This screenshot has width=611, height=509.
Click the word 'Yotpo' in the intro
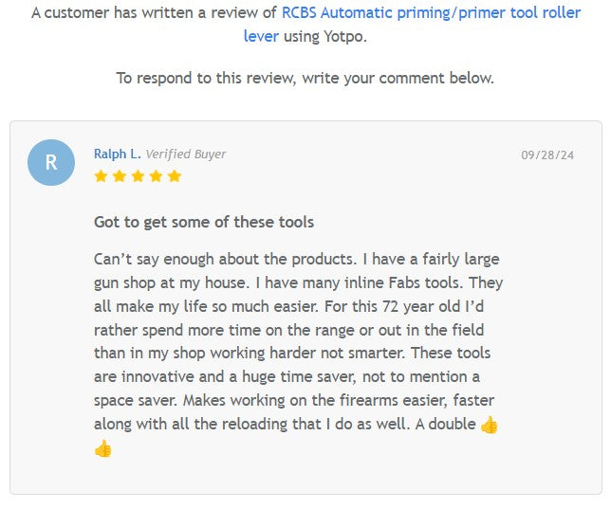pyautogui.click(x=342, y=37)
